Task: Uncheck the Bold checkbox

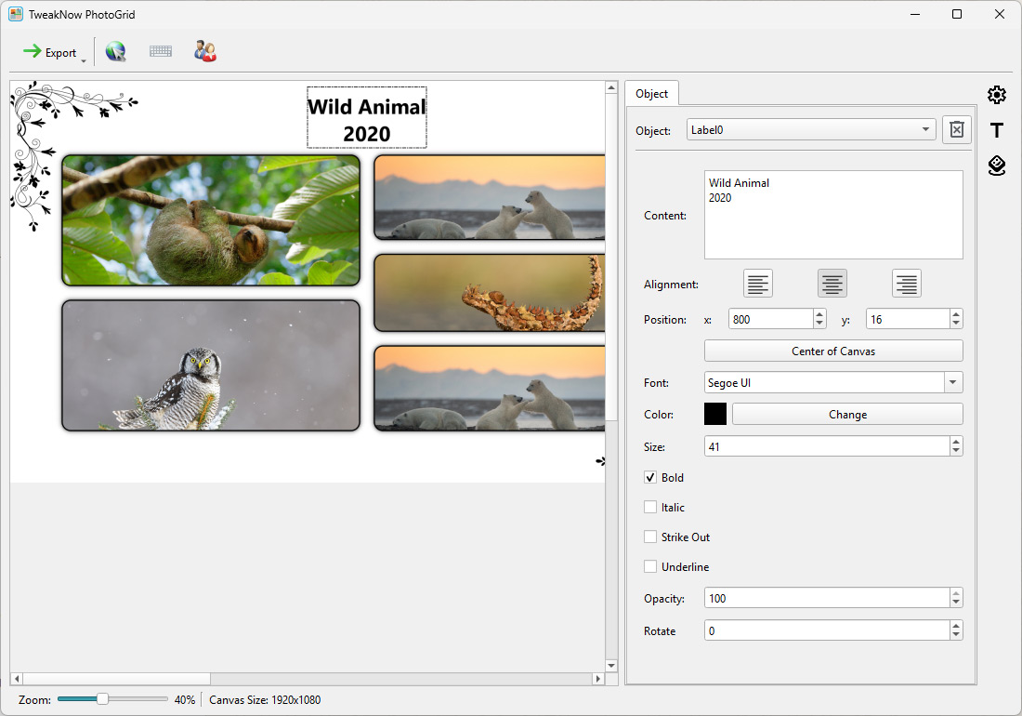Action: 650,477
